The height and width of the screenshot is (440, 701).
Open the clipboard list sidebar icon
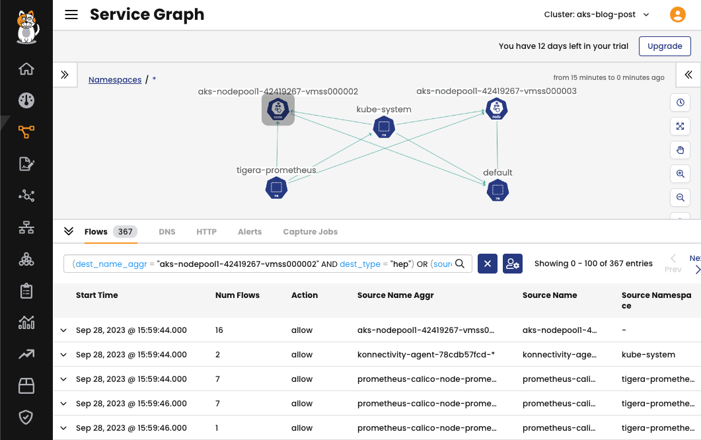tap(26, 291)
